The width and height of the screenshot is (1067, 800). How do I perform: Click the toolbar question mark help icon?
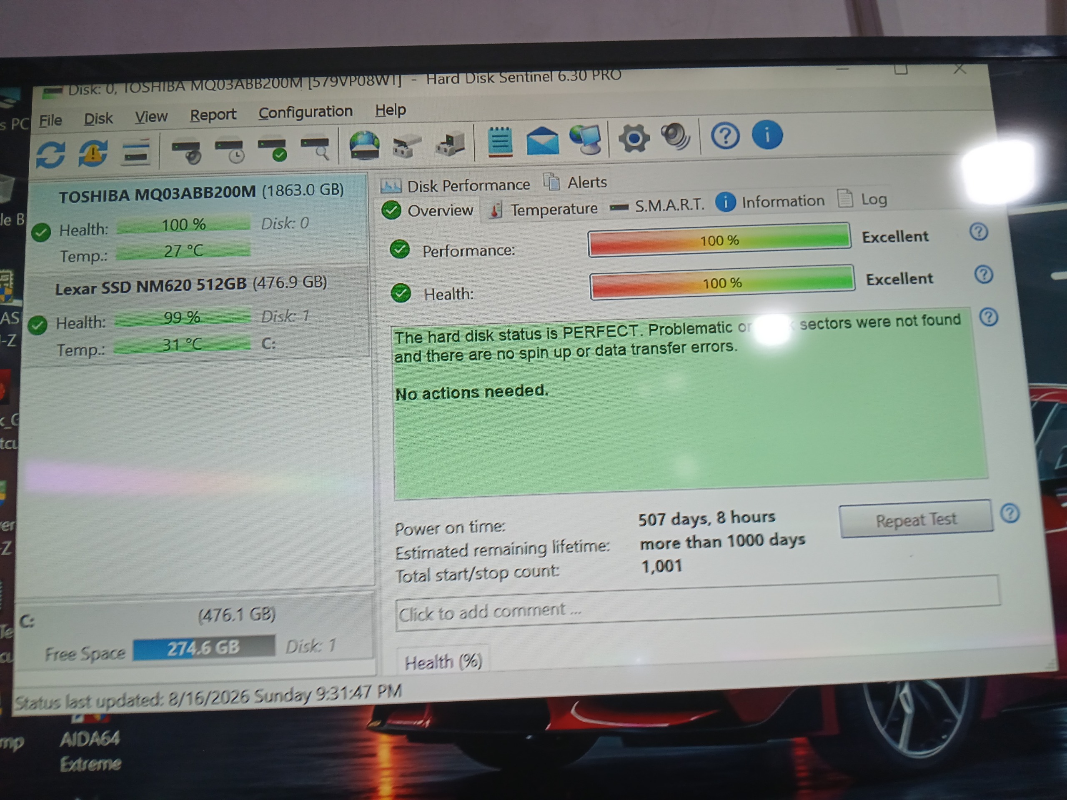pos(725,136)
